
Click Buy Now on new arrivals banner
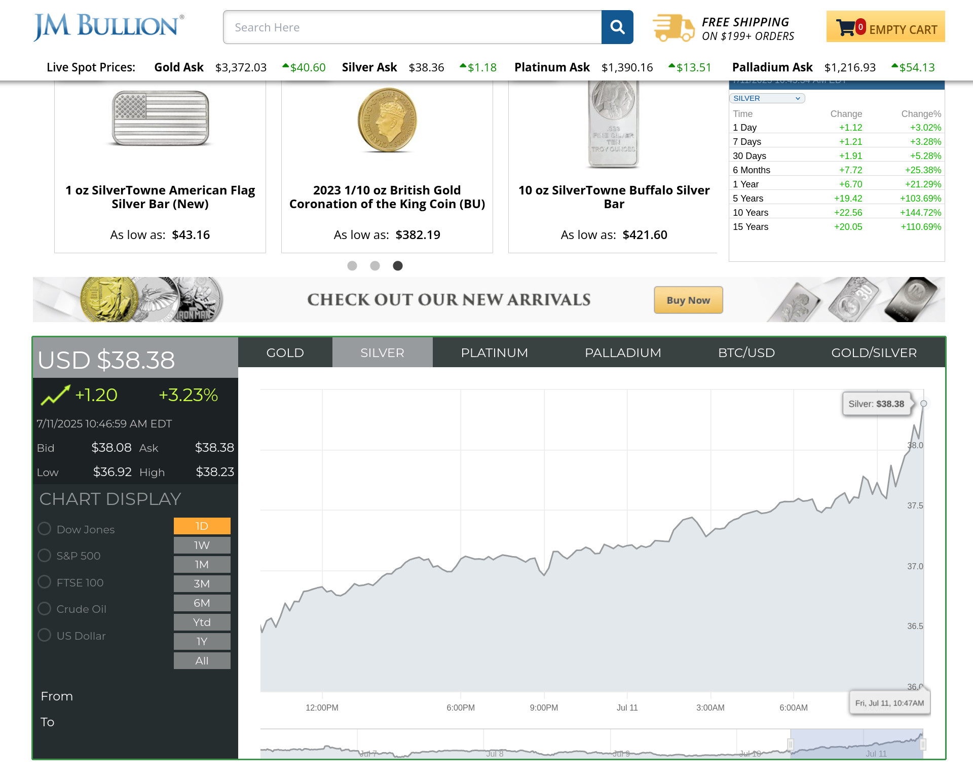click(688, 300)
